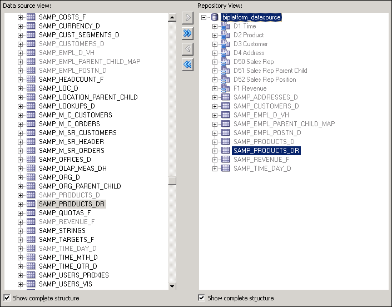Click table icon of SAMP_HEADCOUNT_F

point(31,79)
